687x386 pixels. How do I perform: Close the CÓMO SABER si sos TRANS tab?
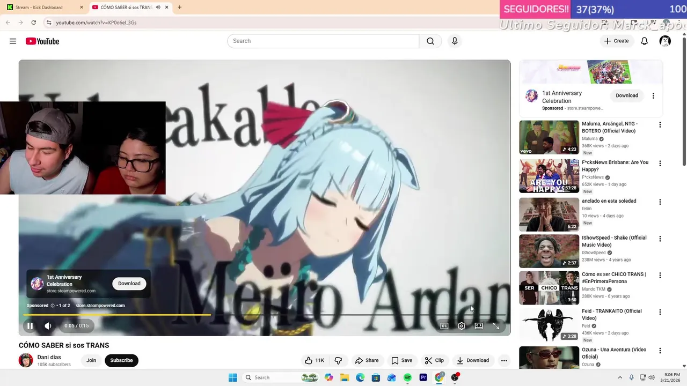(x=167, y=8)
